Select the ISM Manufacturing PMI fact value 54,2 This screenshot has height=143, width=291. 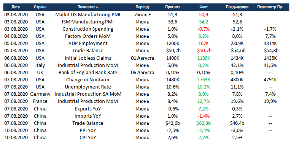point(204,22)
